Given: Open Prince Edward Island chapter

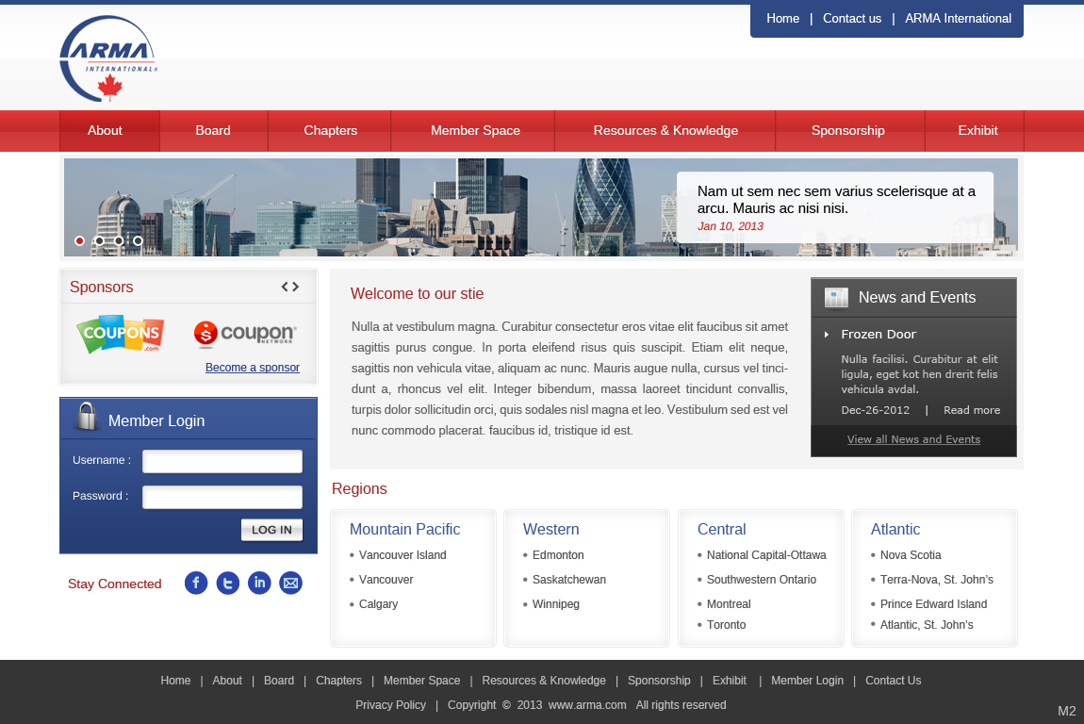Looking at the screenshot, I should [933, 603].
